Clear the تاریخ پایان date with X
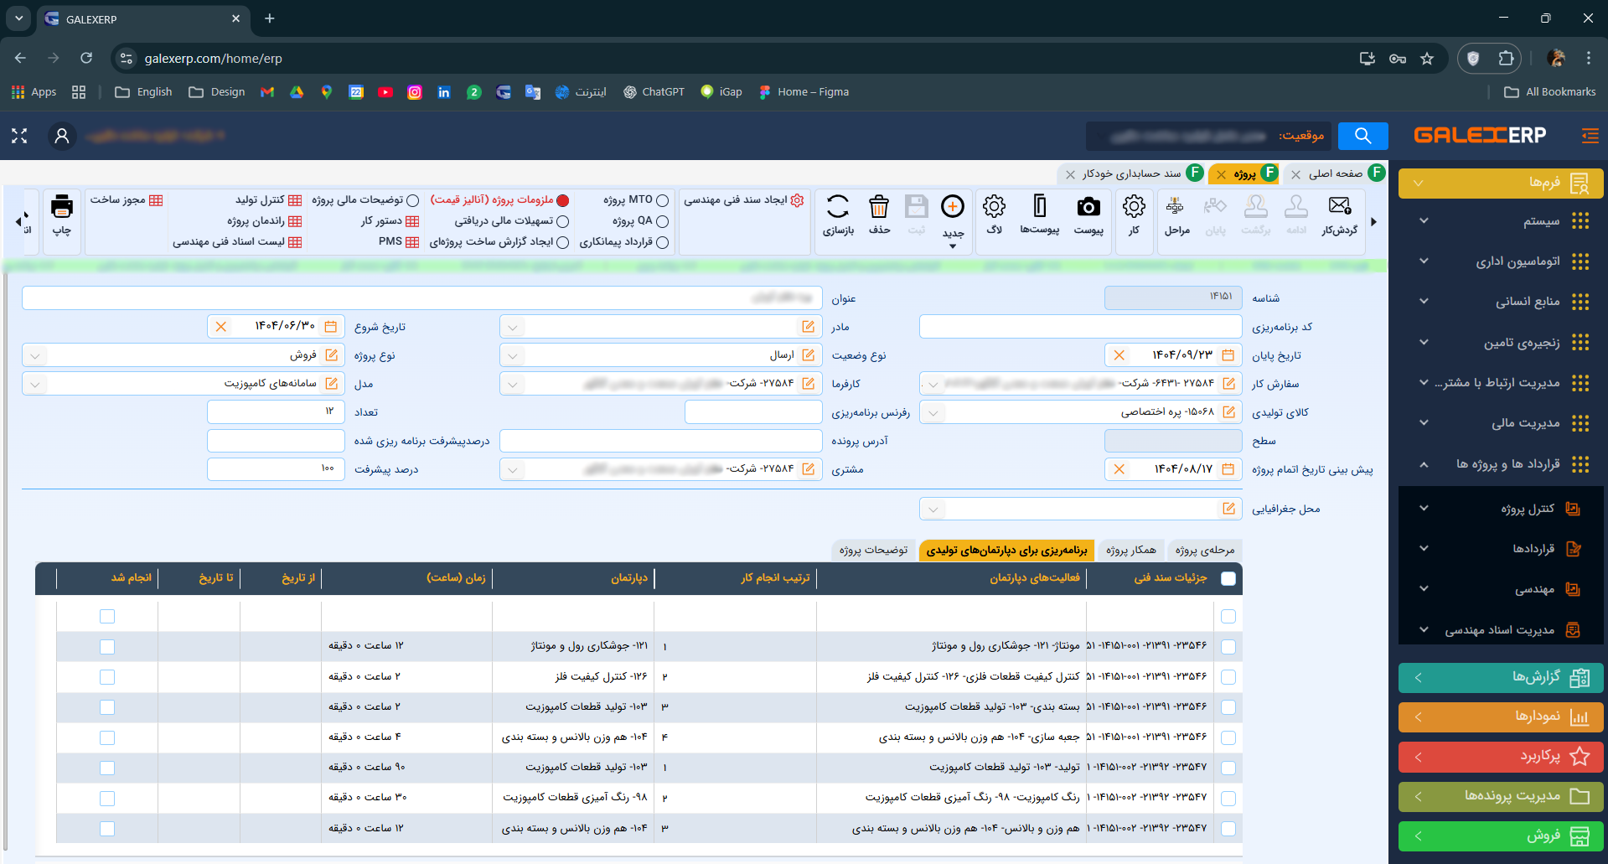1608x864 pixels. point(1119,355)
